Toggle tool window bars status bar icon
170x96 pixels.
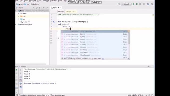(x=17, y=95)
